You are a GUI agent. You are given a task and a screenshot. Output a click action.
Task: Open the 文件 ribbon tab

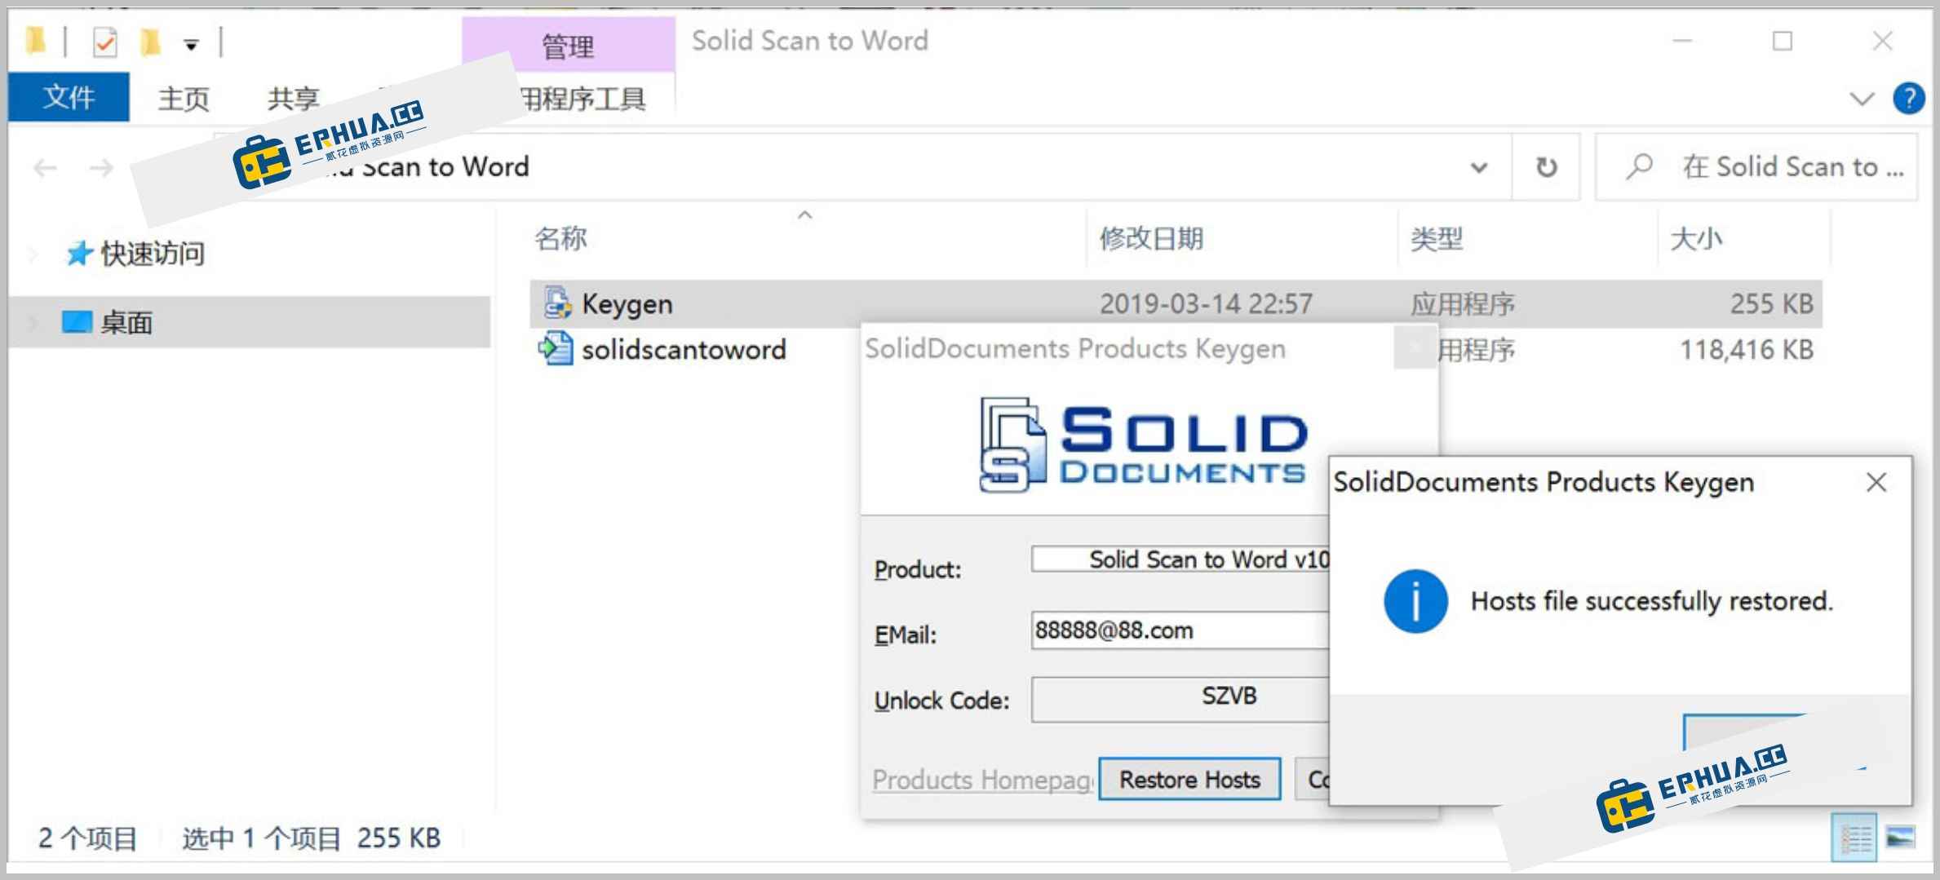coord(69,97)
